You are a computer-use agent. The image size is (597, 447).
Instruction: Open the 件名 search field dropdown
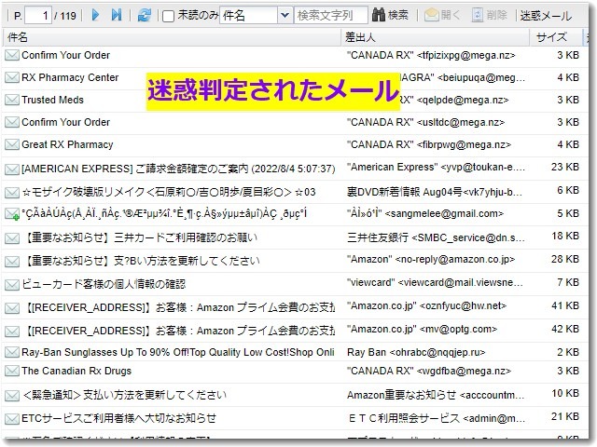284,15
